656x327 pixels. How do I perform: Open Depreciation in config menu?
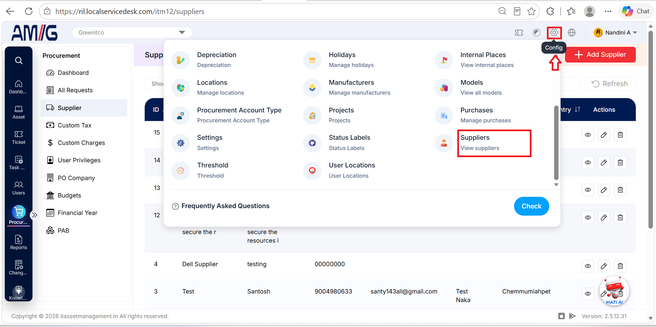coord(217,60)
